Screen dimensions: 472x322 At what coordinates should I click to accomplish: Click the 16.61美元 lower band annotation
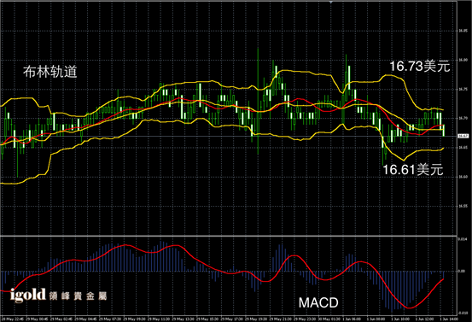tap(413, 170)
